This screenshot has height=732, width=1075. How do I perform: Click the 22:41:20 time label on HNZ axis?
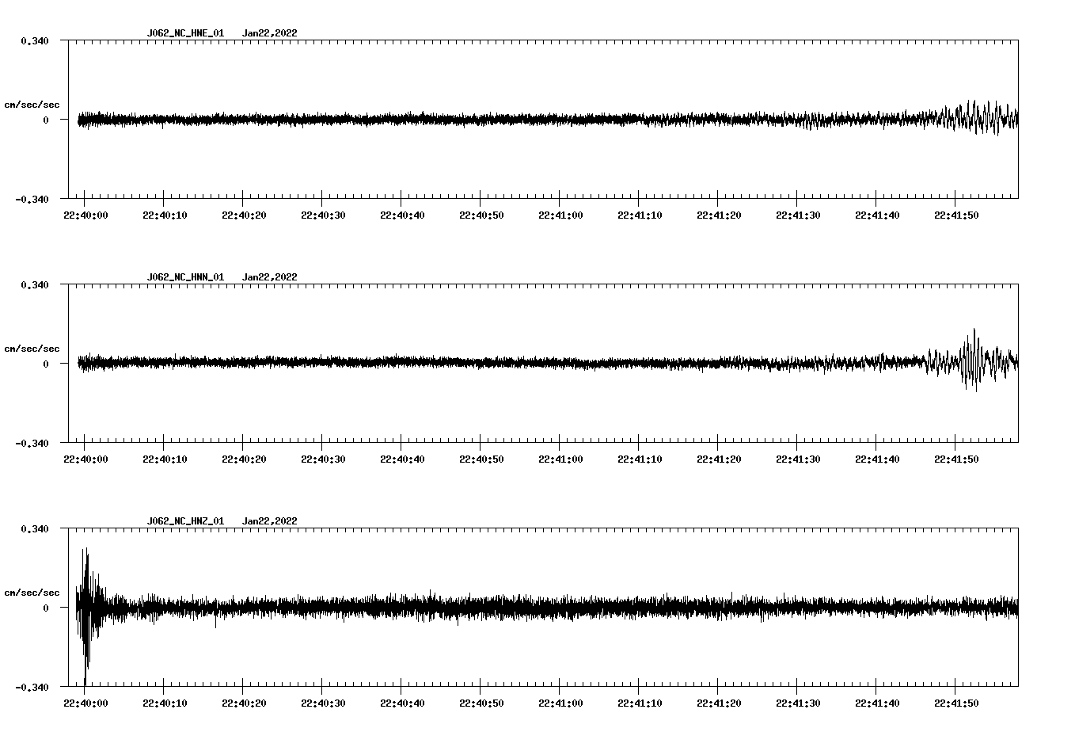719,703
